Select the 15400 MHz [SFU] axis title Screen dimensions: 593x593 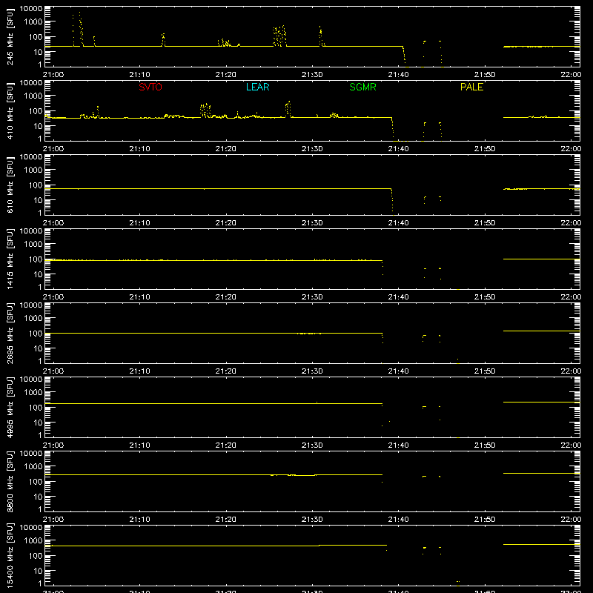click(x=10, y=555)
